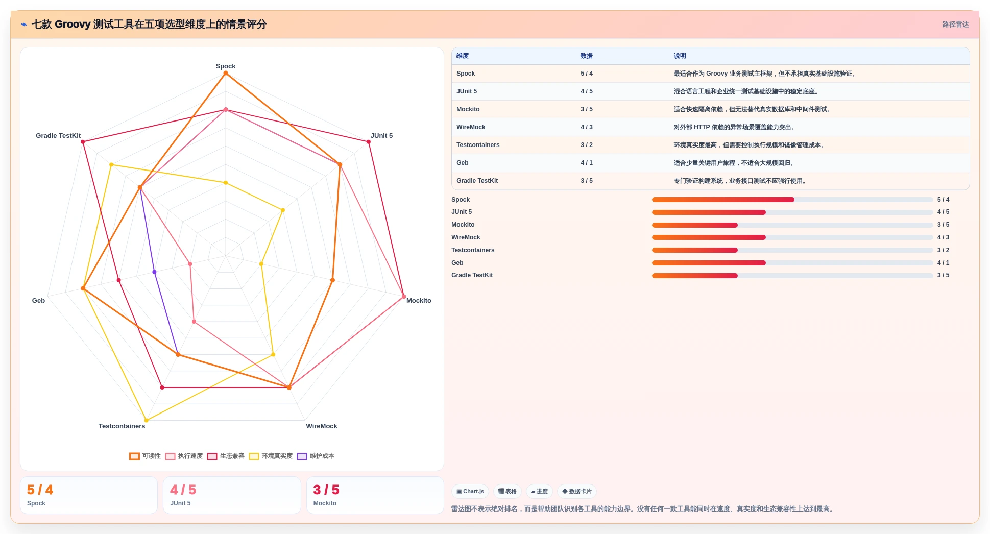The height and width of the screenshot is (534, 990).
Task: Select the Testcontainers table row name
Action: click(x=478, y=145)
